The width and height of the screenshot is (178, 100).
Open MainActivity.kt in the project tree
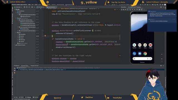pyautogui.click(x=26, y=16)
